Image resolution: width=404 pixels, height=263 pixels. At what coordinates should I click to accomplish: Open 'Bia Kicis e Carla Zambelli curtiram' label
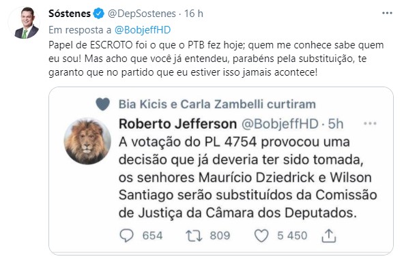pos(217,104)
